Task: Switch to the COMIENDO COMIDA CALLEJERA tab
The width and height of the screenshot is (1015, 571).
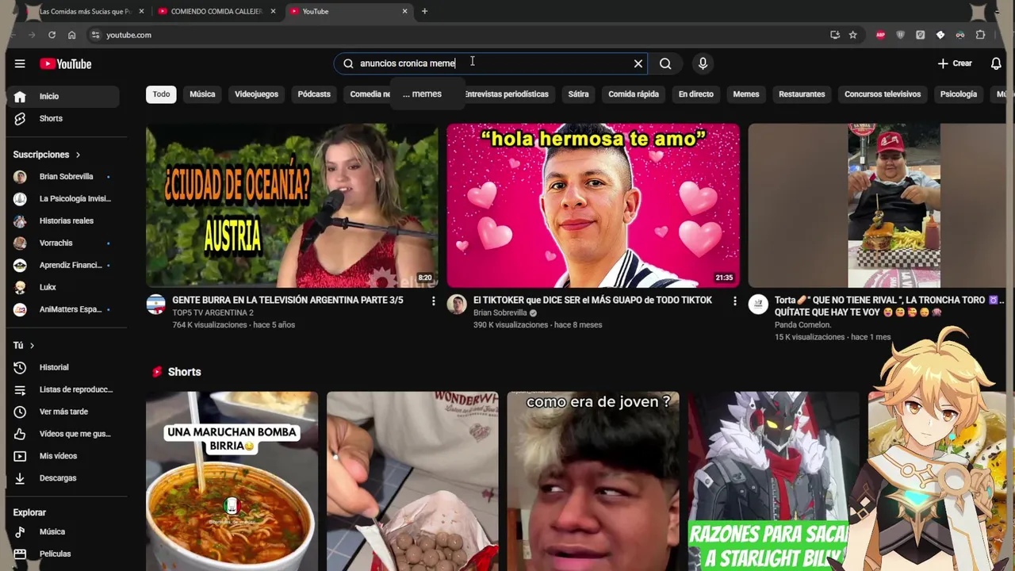Action: 216,11
